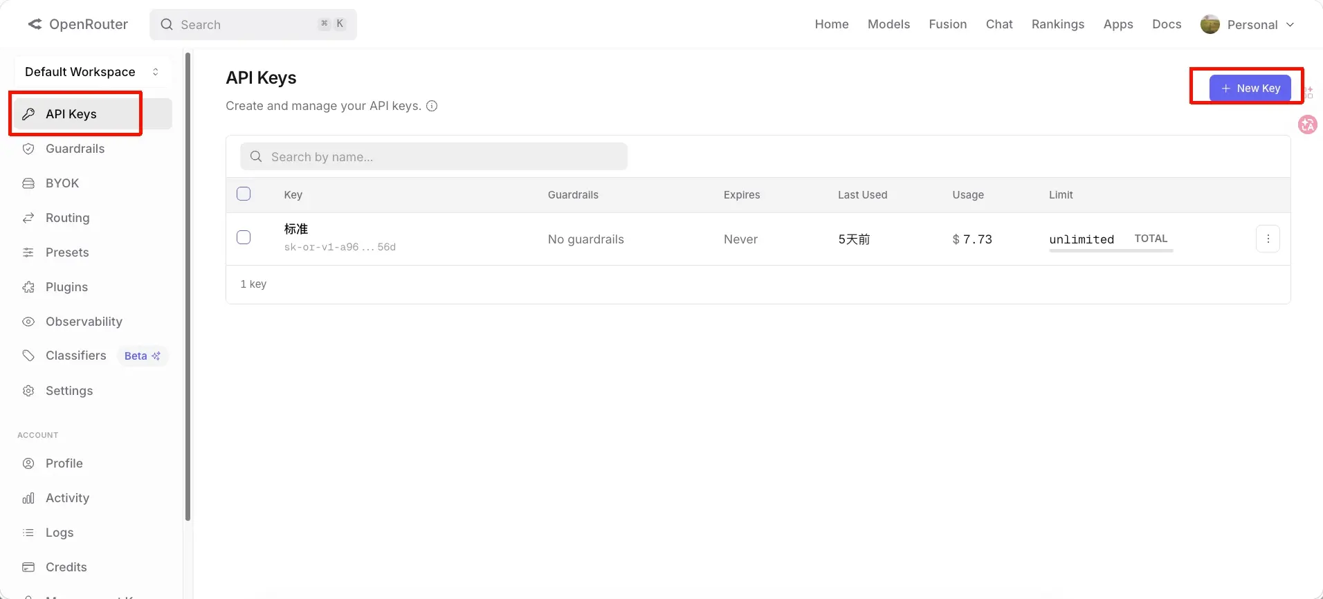The height and width of the screenshot is (599, 1323).
Task: Open Apps in the top navigation
Action: pos(1118,24)
